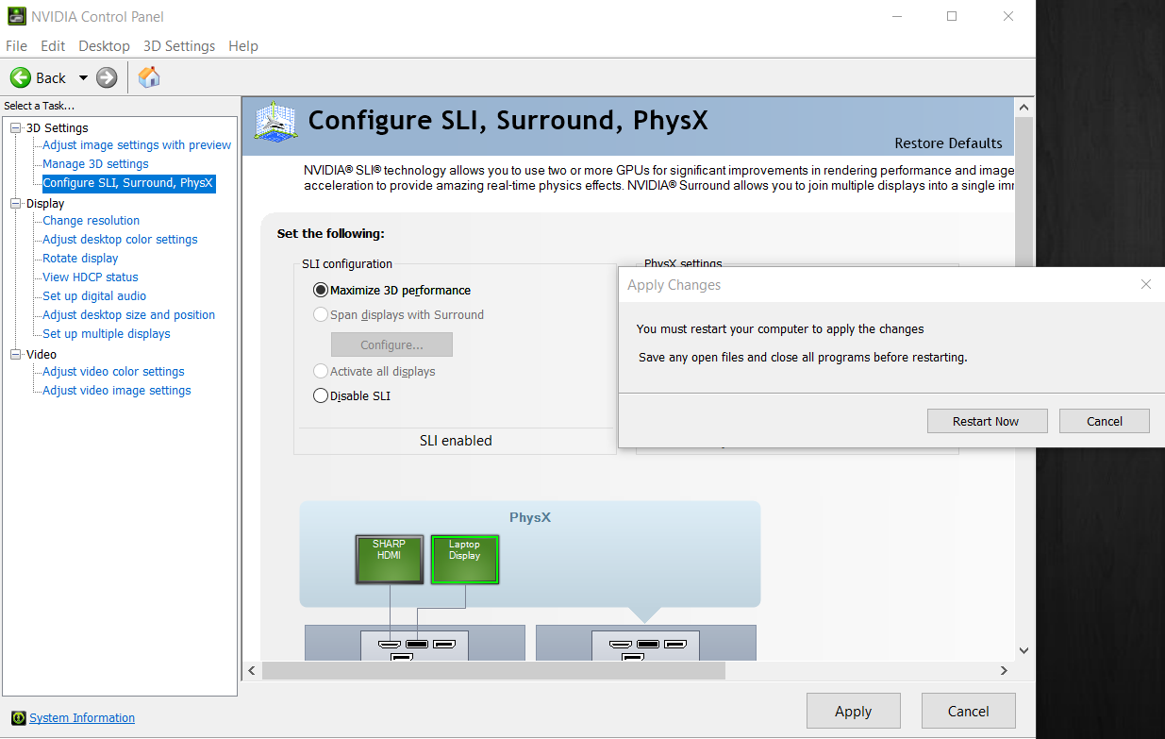The height and width of the screenshot is (739, 1165).
Task: Click Restart Now in the dialog
Action: click(986, 421)
